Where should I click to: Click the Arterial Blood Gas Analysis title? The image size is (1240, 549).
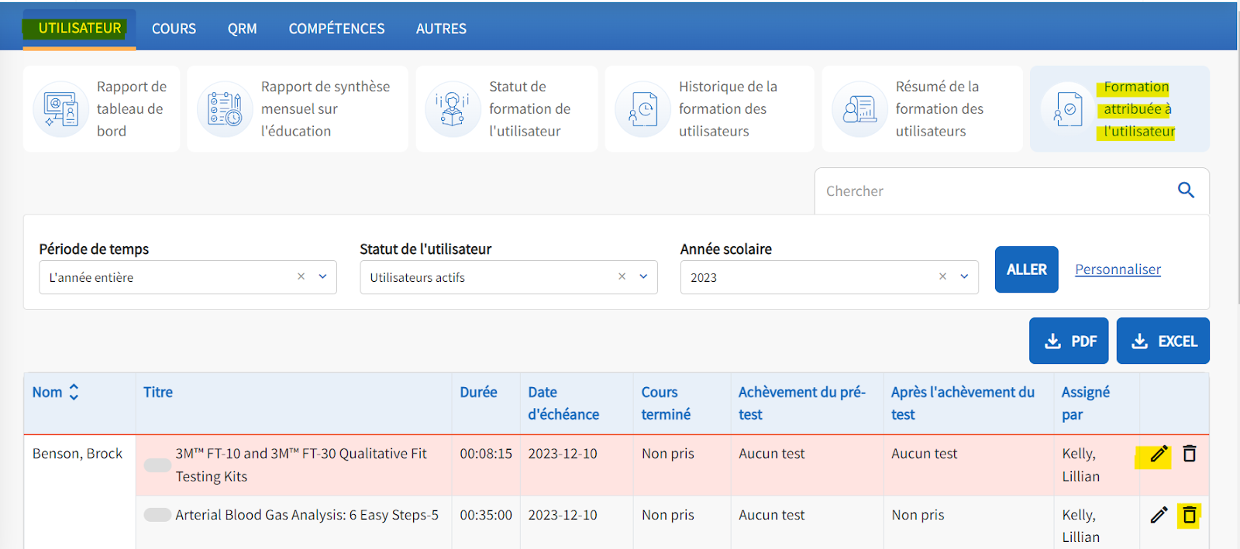pos(307,515)
